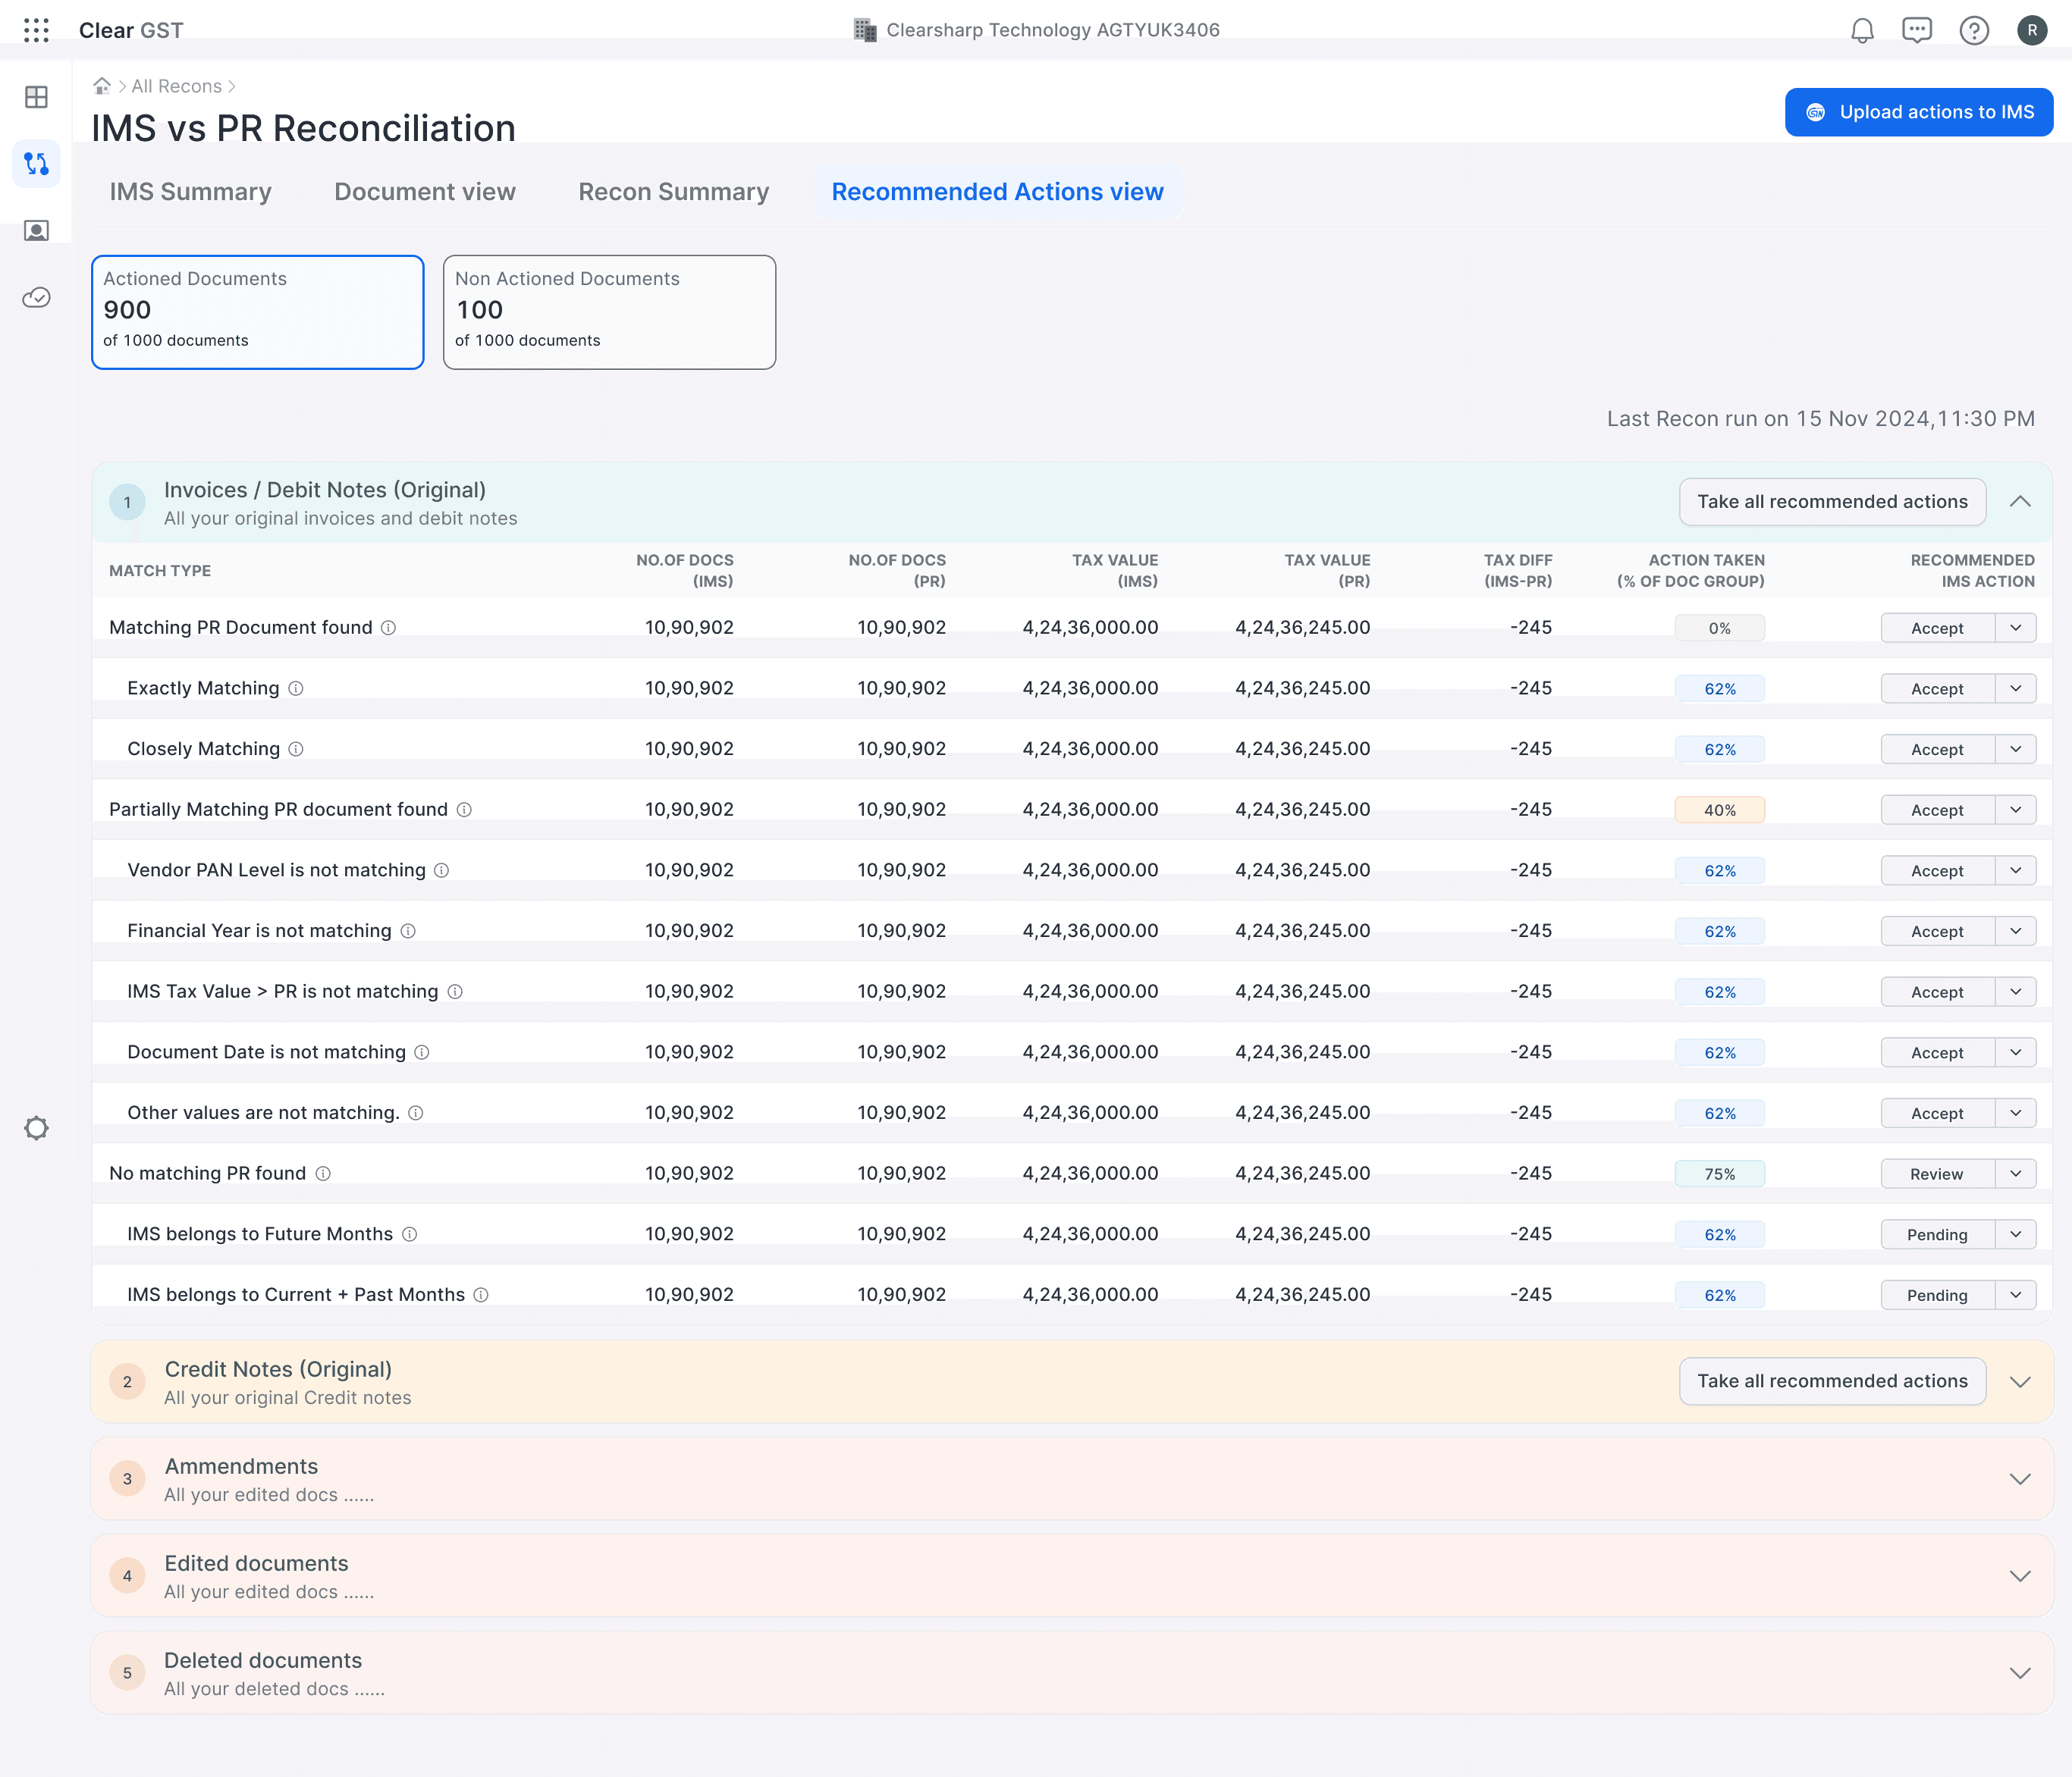The height and width of the screenshot is (1777, 2072).
Task: Take all recommended actions for Invoices / Debit Notes
Action: (1832, 502)
